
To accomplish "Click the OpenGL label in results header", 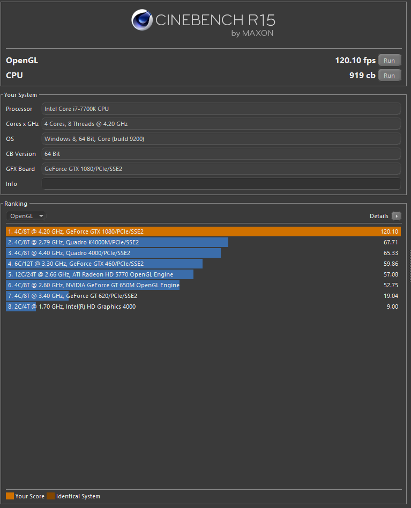I will click(x=22, y=61).
